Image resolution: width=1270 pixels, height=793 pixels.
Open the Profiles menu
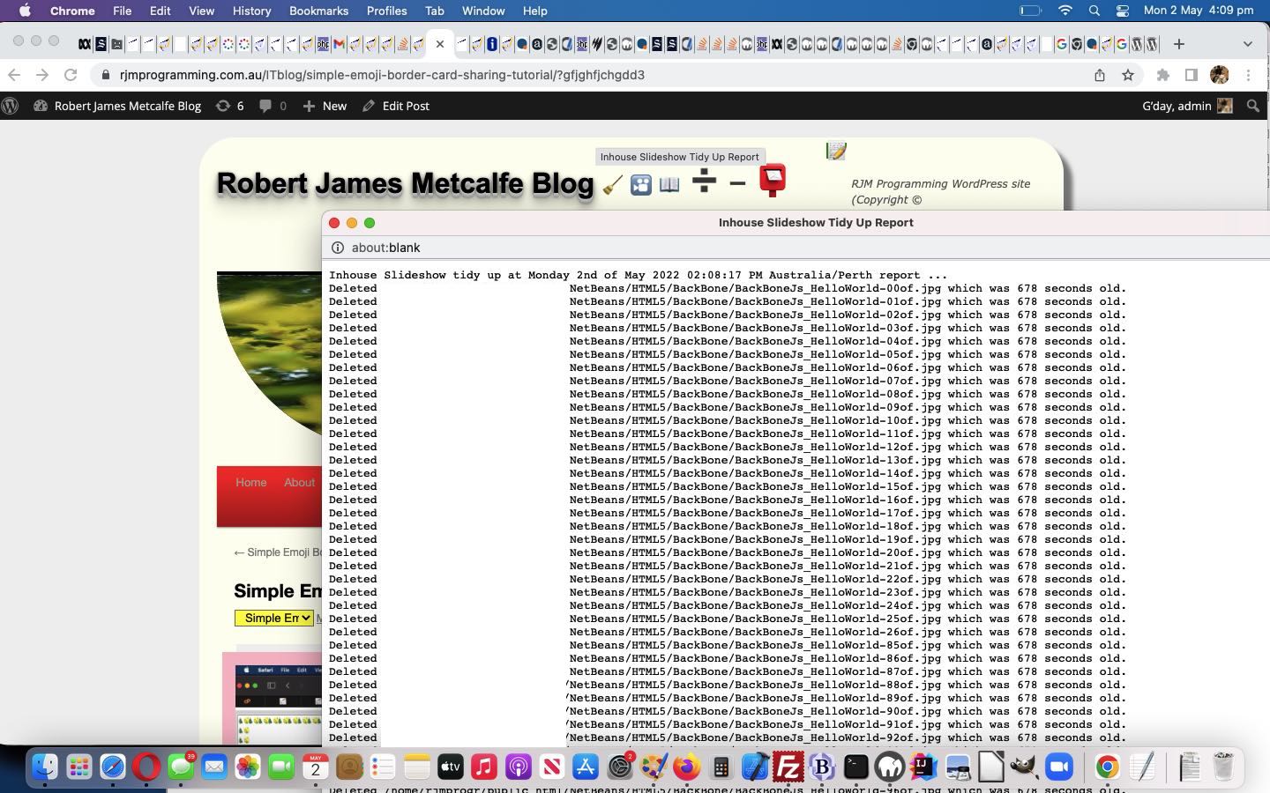click(x=386, y=11)
